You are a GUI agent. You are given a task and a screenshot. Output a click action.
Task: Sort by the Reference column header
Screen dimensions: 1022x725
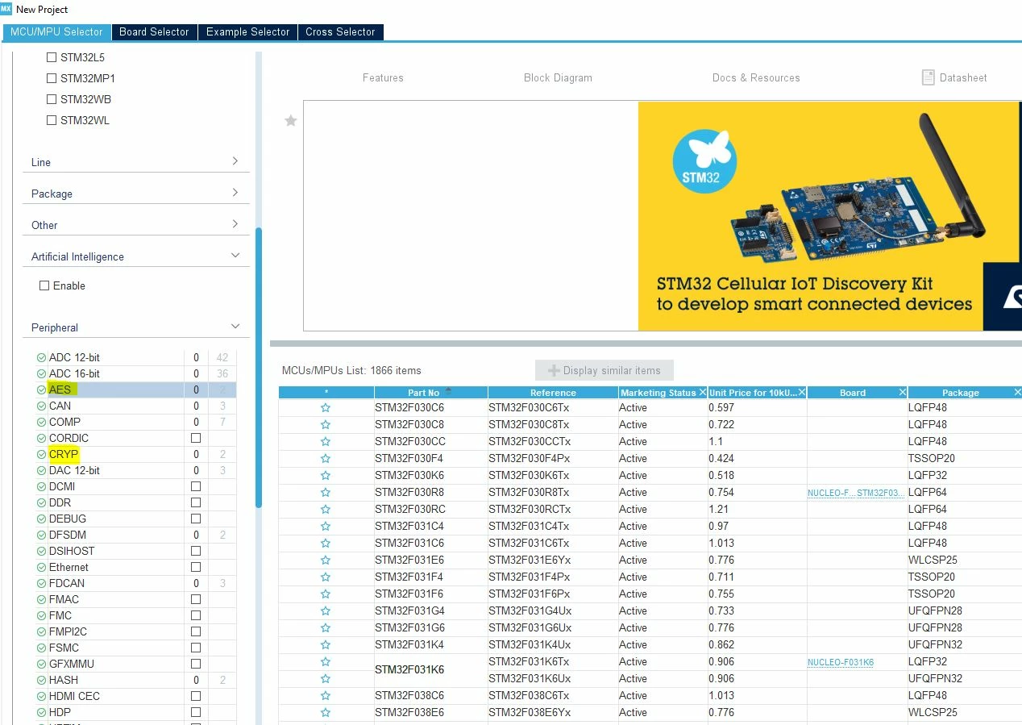(x=553, y=392)
